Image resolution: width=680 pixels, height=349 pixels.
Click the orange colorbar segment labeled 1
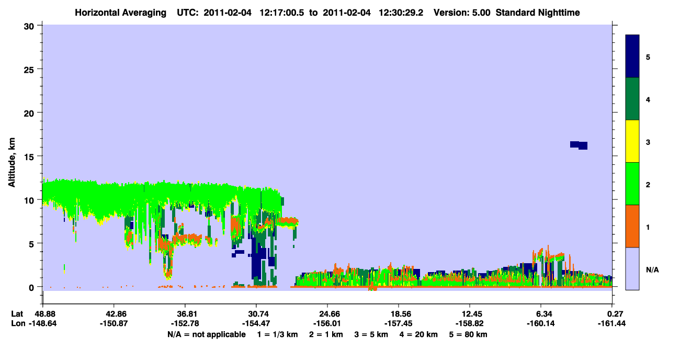tap(632, 226)
